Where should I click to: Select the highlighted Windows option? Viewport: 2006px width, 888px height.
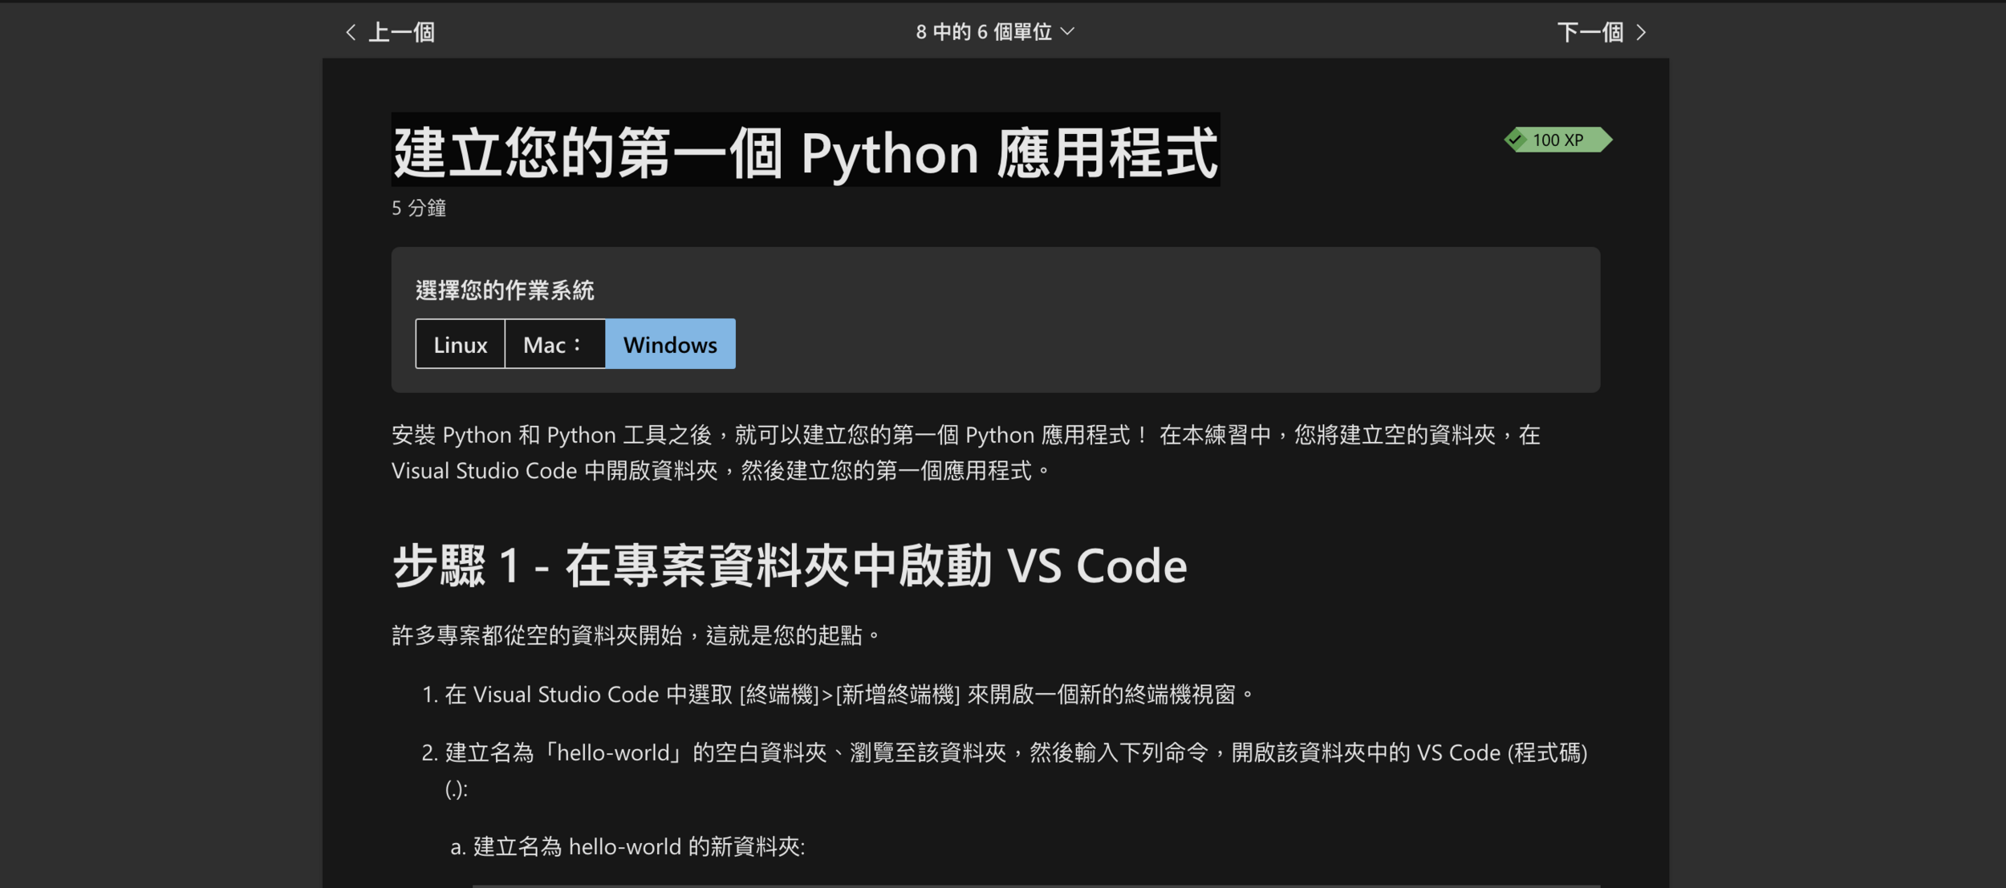[670, 344]
